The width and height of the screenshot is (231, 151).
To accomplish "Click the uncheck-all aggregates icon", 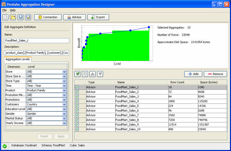I will (85, 74).
